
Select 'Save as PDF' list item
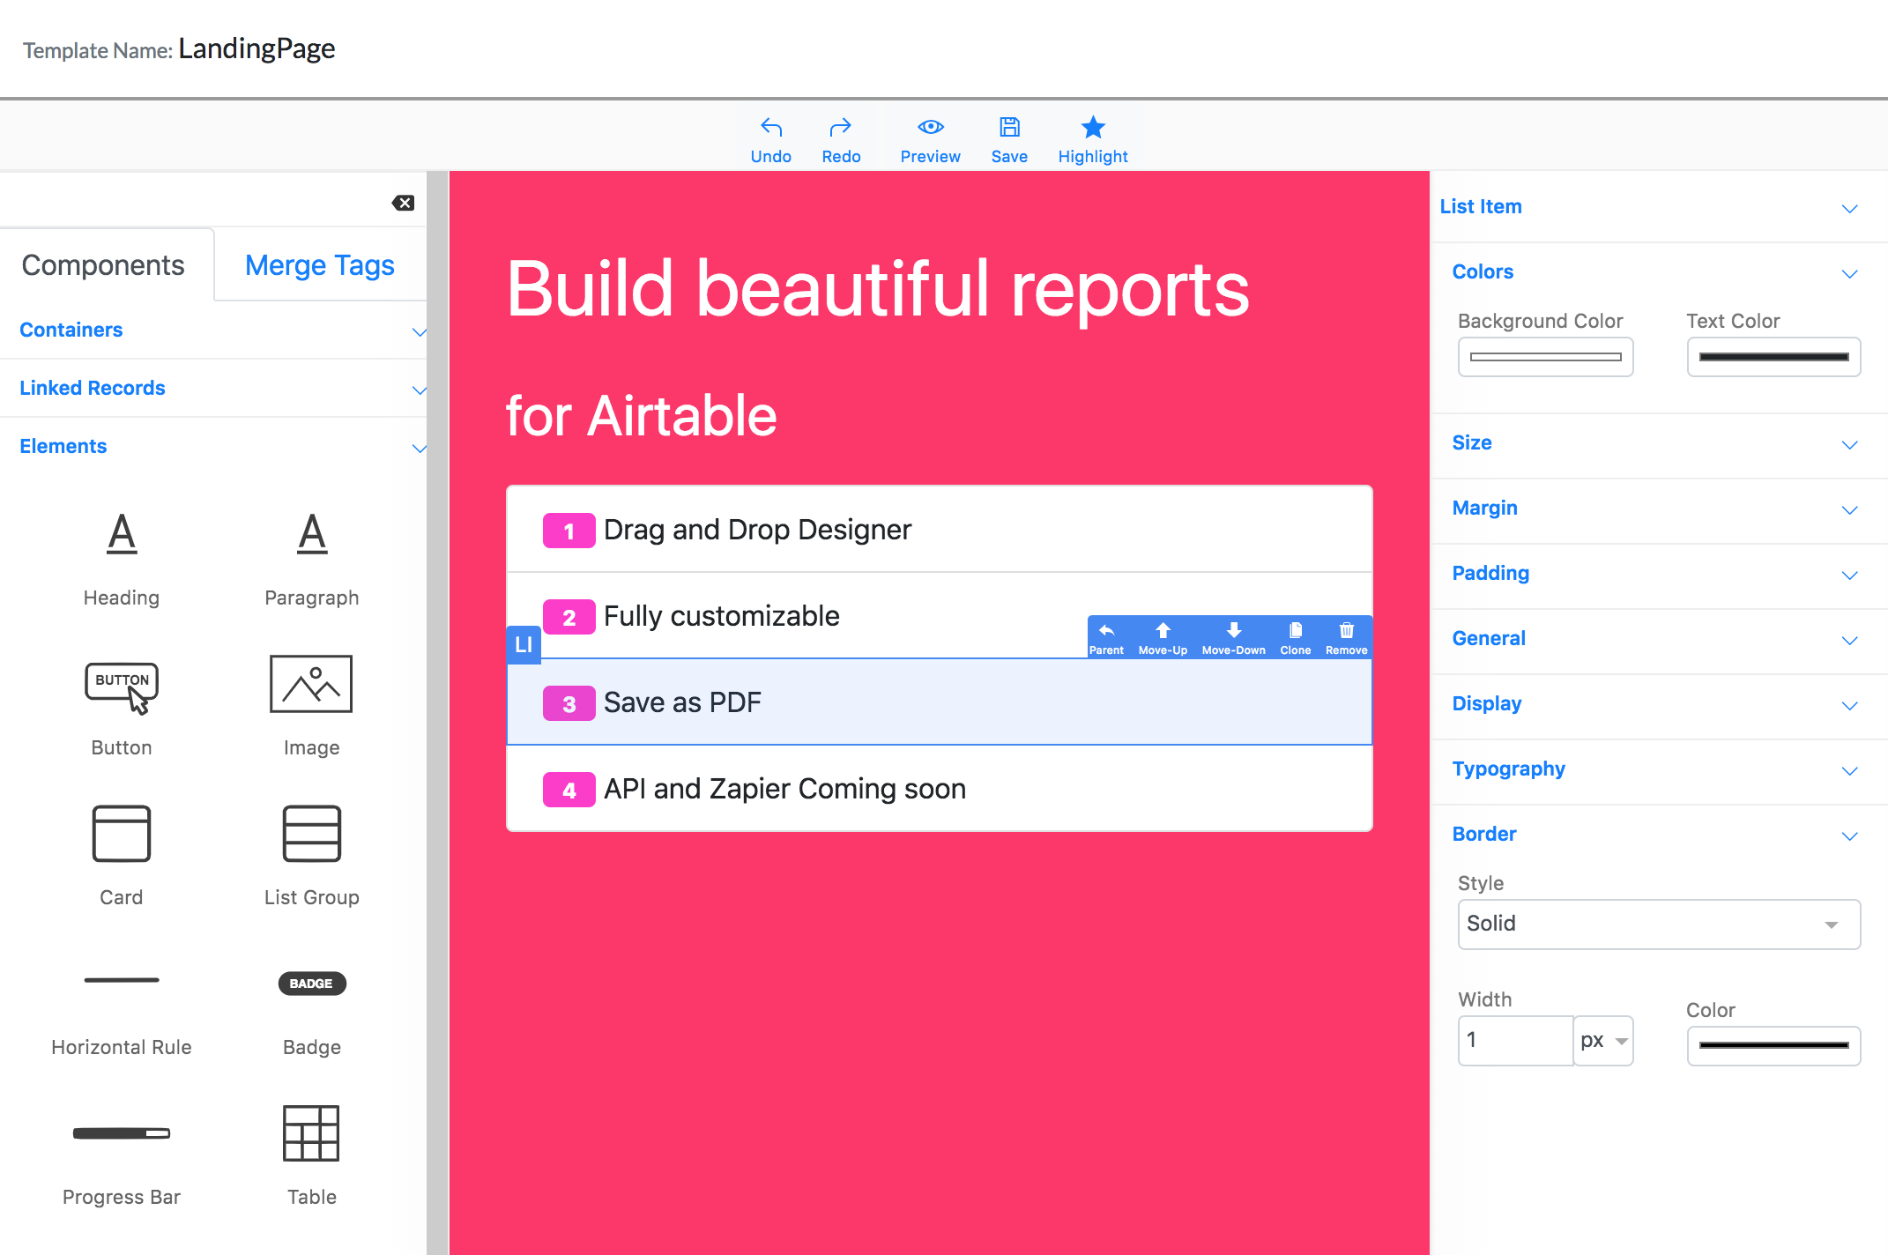click(x=940, y=702)
